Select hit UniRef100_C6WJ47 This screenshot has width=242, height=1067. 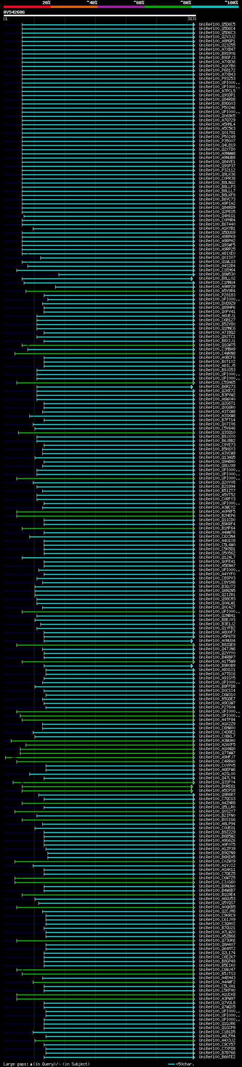217,970
